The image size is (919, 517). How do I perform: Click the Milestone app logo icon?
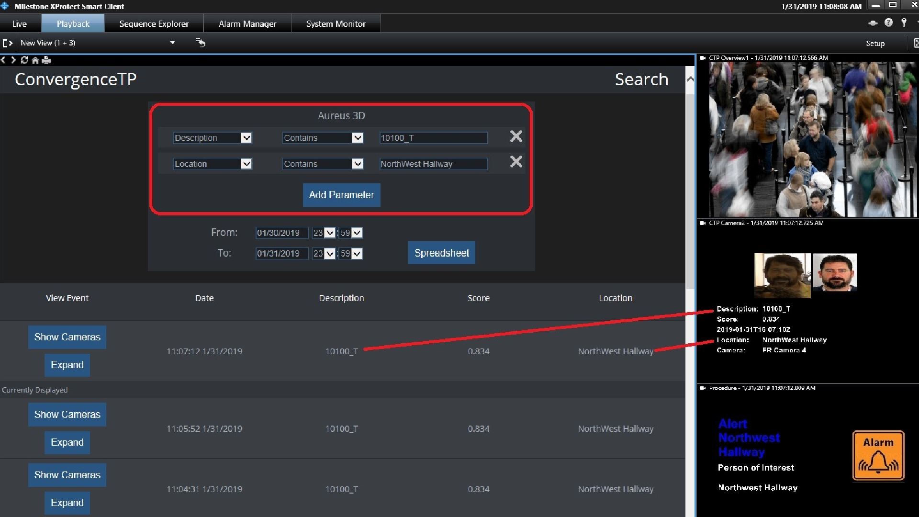coord(5,6)
